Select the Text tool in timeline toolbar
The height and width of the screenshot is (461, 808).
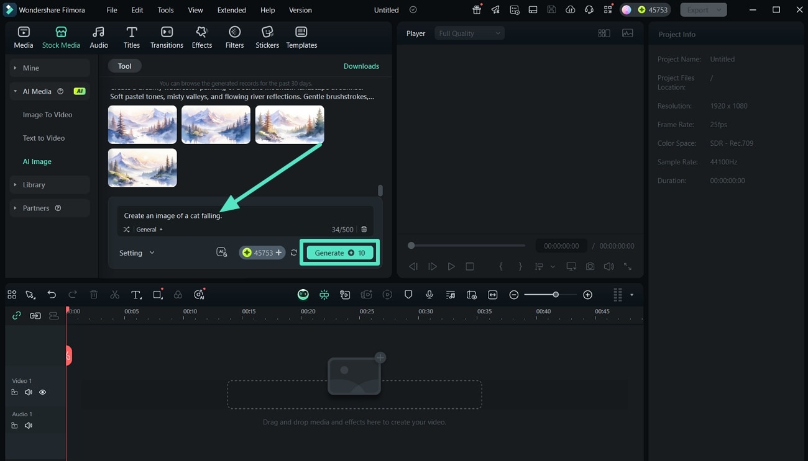point(136,295)
